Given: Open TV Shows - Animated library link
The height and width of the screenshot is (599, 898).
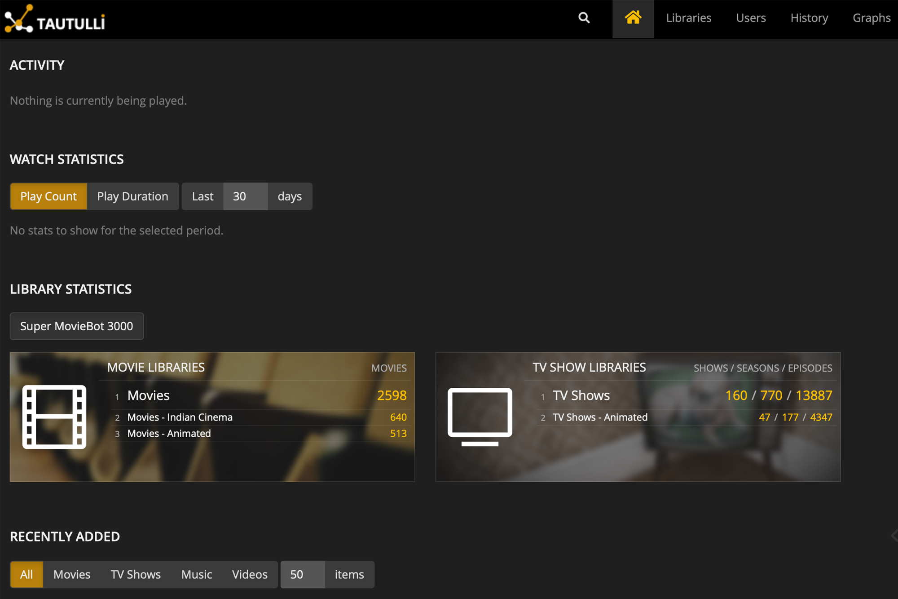Looking at the screenshot, I should pyautogui.click(x=600, y=417).
